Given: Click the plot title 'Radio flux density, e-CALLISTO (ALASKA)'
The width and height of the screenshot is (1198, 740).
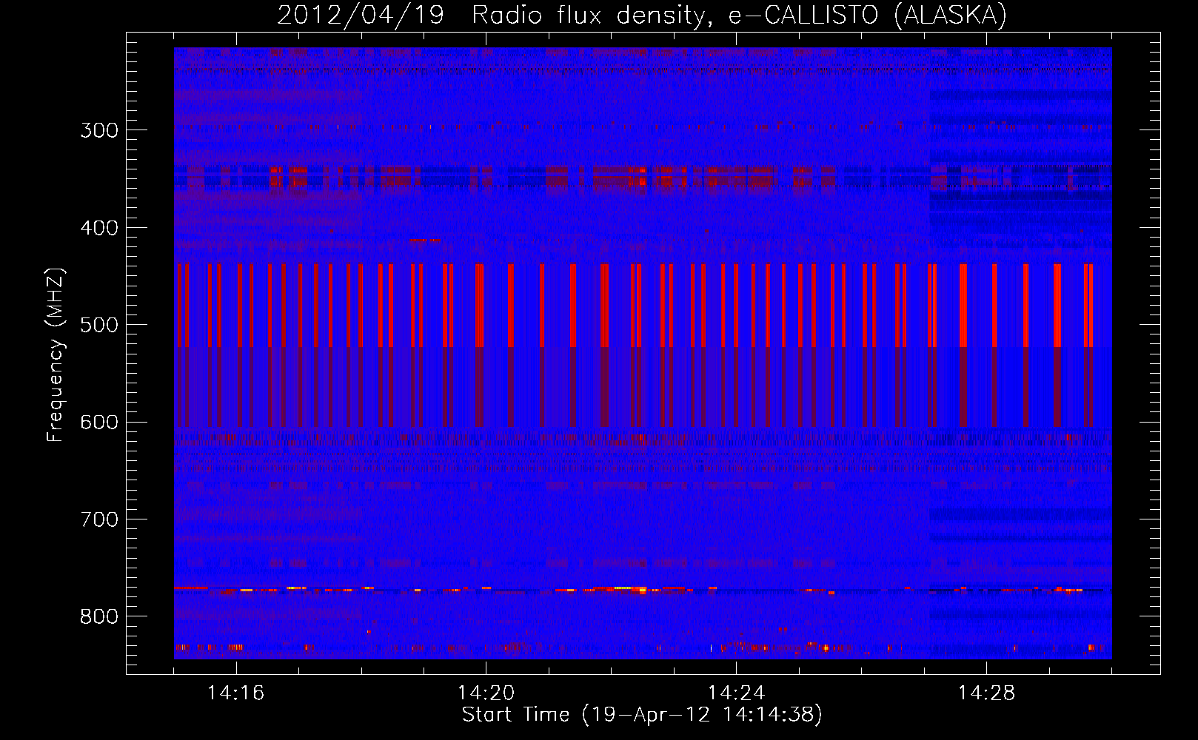Looking at the screenshot, I should click(739, 16).
